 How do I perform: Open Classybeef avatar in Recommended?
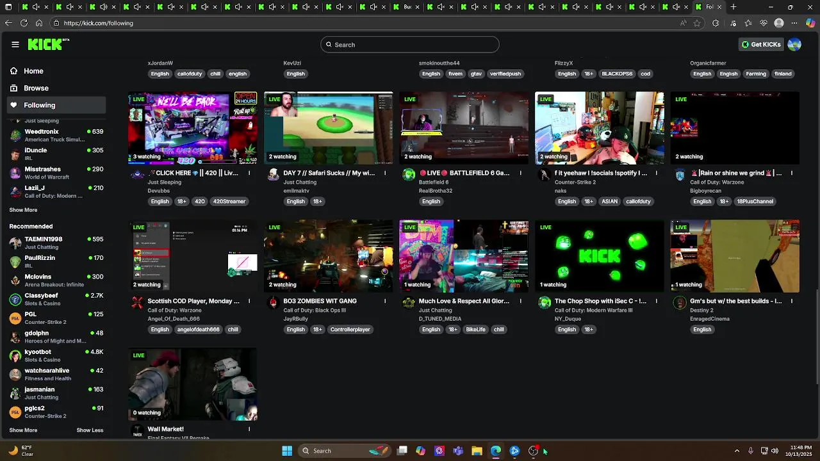15,299
